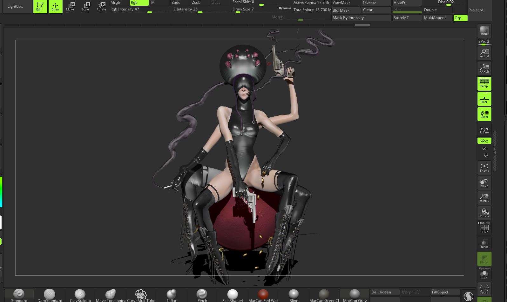Viewport: 507px width, 302px height.
Task: Click the Rotate view navigation button
Action: 484,213
